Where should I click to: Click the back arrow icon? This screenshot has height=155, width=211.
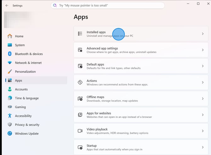coord(7,6)
